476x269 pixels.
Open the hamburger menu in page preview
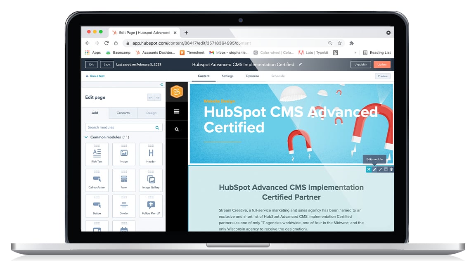click(177, 112)
